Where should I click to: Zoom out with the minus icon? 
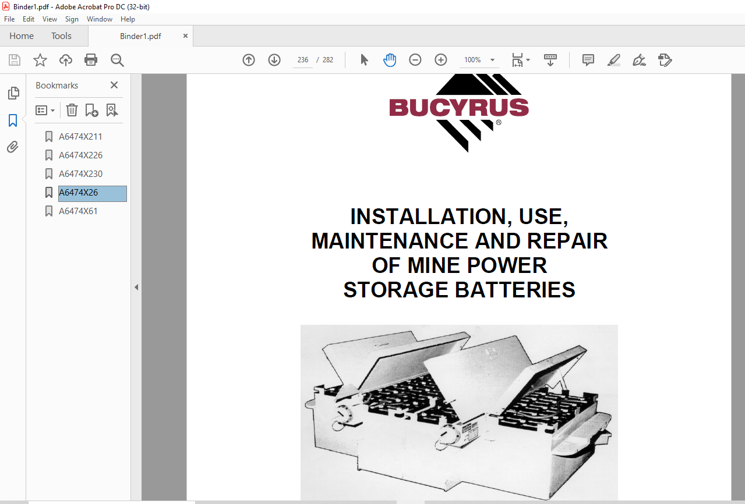[415, 60]
